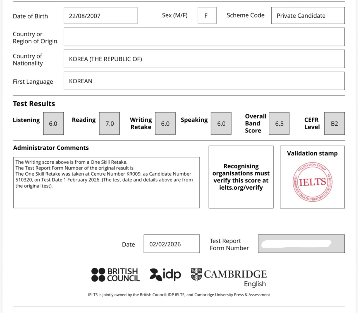Screen dimensions: 358x313
Task: Click the IDP logo
Action: 165,274
